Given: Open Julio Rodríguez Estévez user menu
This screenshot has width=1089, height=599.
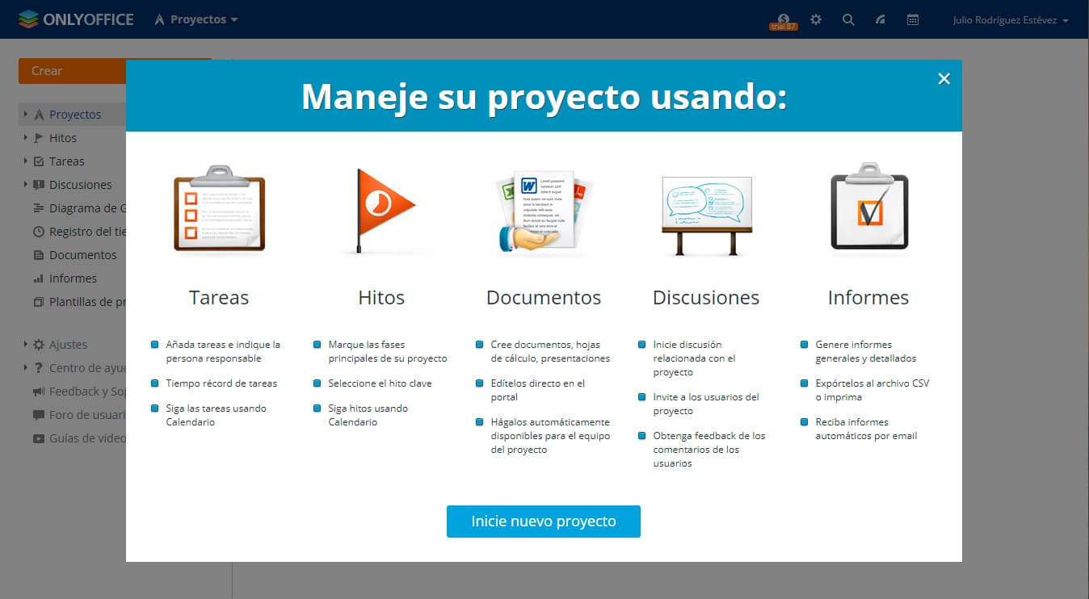Looking at the screenshot, I should (1011, 20).
